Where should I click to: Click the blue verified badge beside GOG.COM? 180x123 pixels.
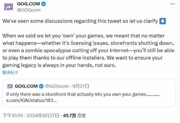pyautogui.click(x=44, y=4)
